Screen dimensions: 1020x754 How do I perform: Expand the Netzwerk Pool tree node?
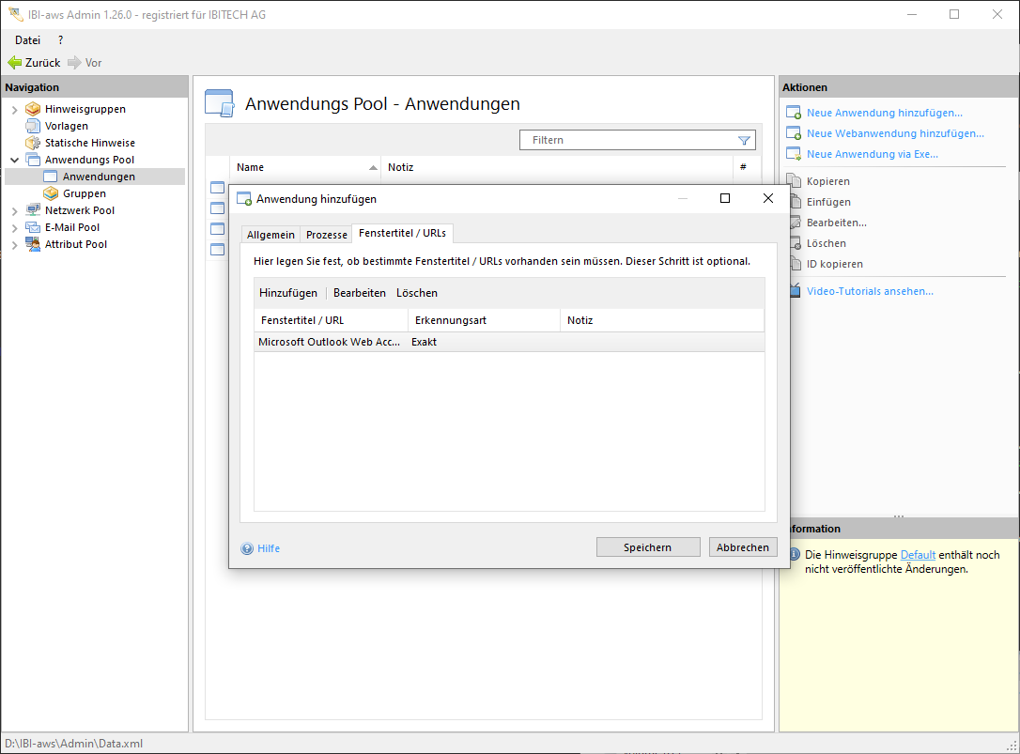15,210
